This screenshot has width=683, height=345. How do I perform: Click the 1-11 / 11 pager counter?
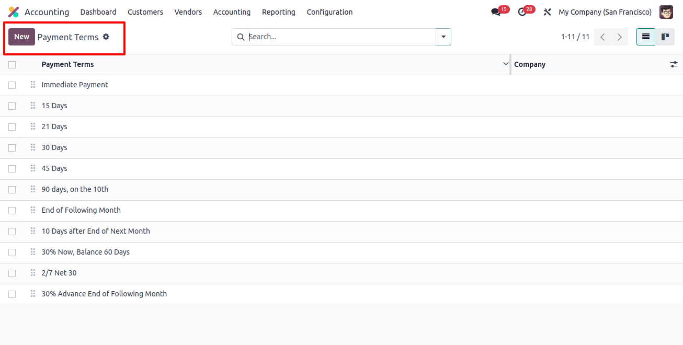[x=575, y=37]
